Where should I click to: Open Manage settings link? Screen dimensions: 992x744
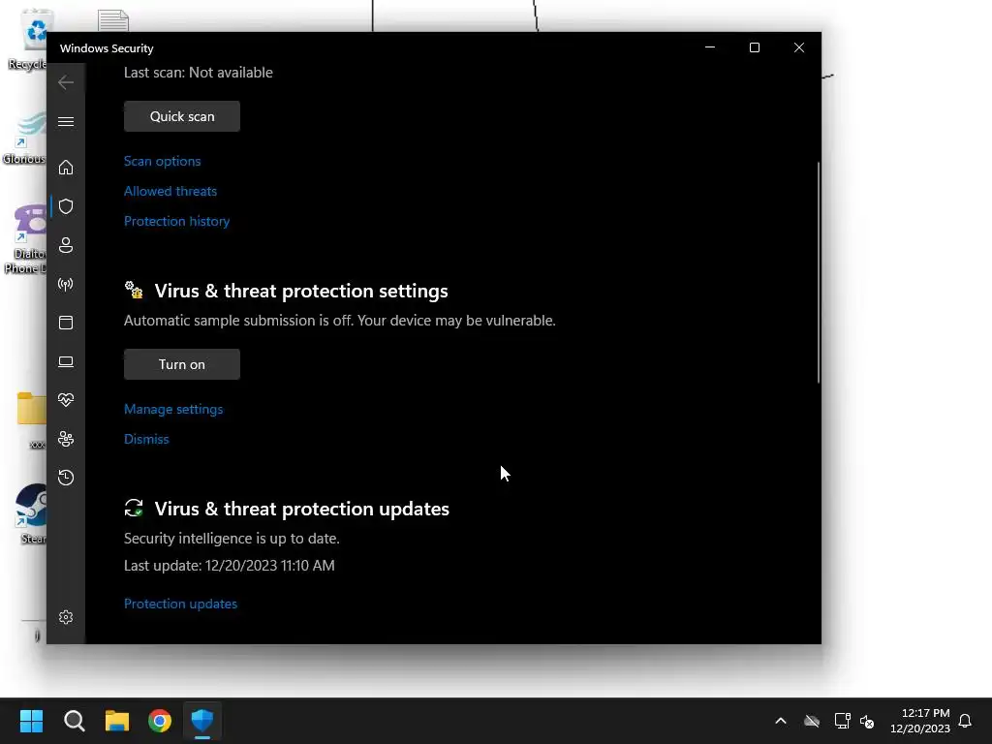173,410
